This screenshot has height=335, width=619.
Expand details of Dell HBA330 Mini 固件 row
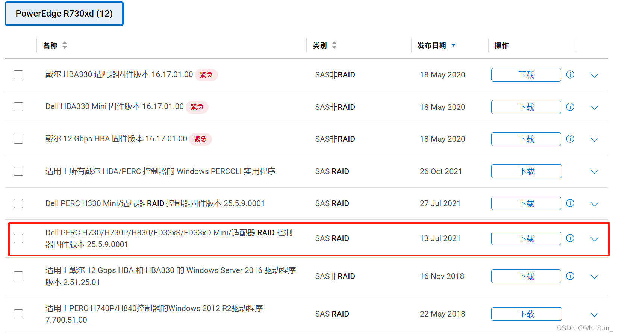click(594, 108)
